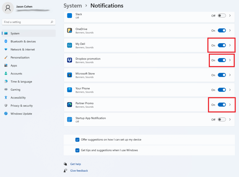
Task: Click the Accounts person icon
Action: (6, 73)
